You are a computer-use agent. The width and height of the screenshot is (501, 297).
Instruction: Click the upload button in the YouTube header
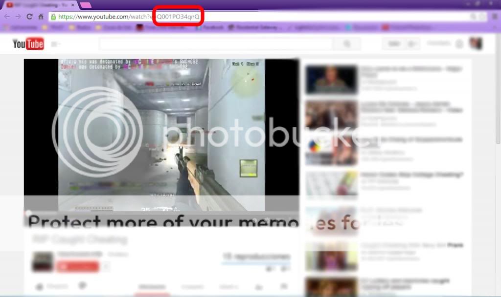(x=394, y=44)
